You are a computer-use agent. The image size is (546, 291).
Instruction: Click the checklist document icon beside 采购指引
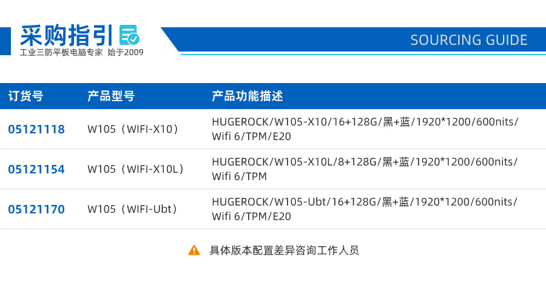pyautogui.click(x=129, y=35)
